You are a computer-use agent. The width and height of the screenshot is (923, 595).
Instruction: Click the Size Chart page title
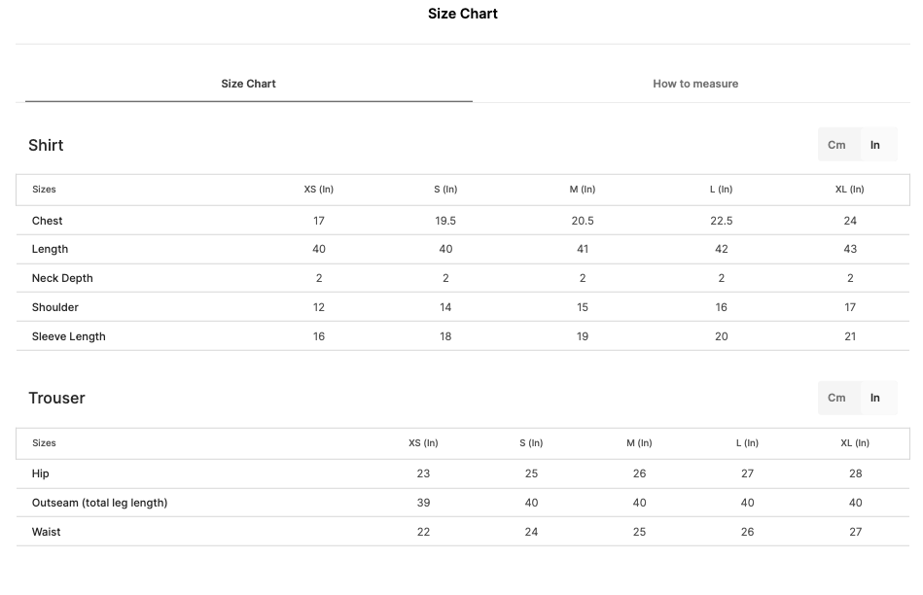(x=463, y=14)
